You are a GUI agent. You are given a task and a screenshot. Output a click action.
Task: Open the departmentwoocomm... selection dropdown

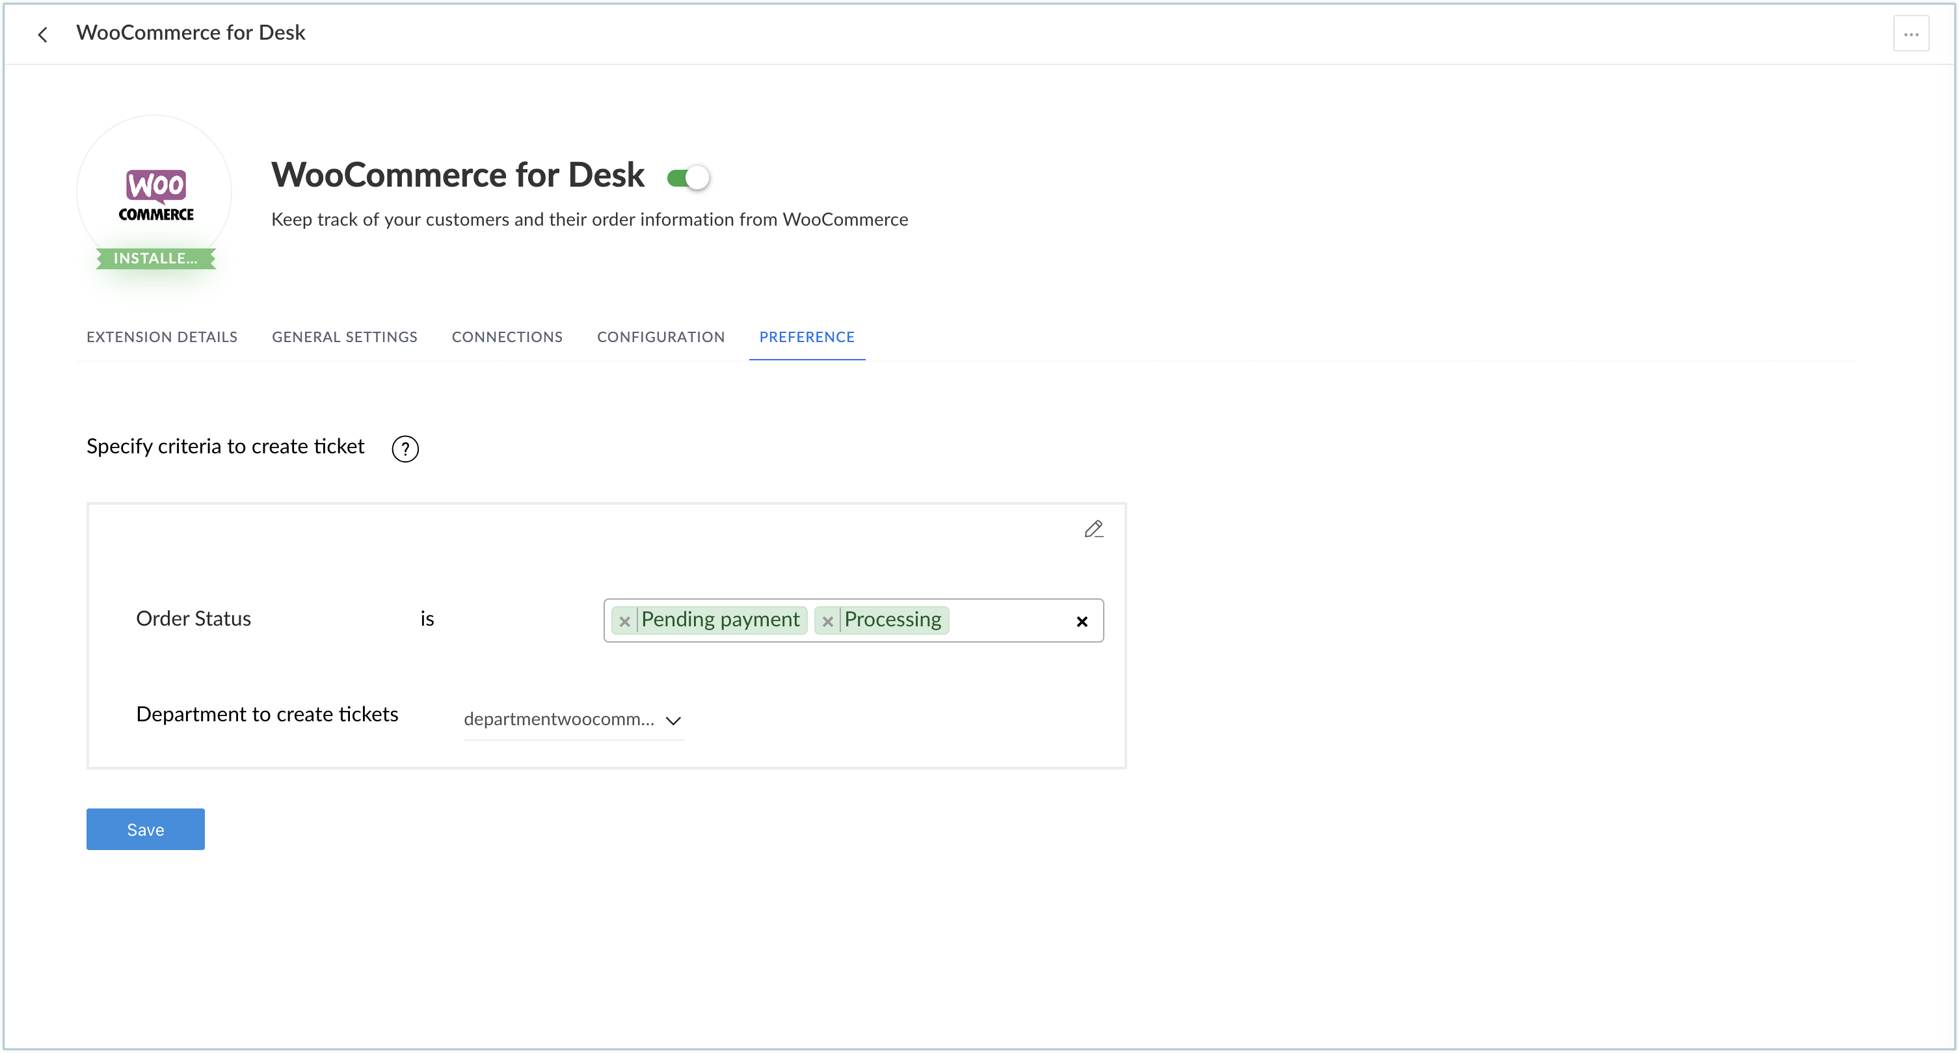(559, 719)
